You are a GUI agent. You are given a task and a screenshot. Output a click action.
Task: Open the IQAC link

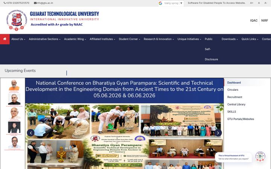click(254, 21)
